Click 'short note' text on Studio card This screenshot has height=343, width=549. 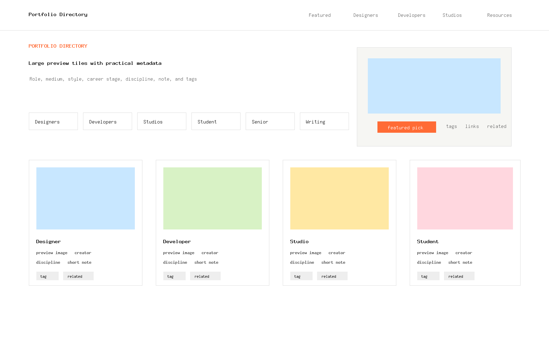(x=334, y=262)
